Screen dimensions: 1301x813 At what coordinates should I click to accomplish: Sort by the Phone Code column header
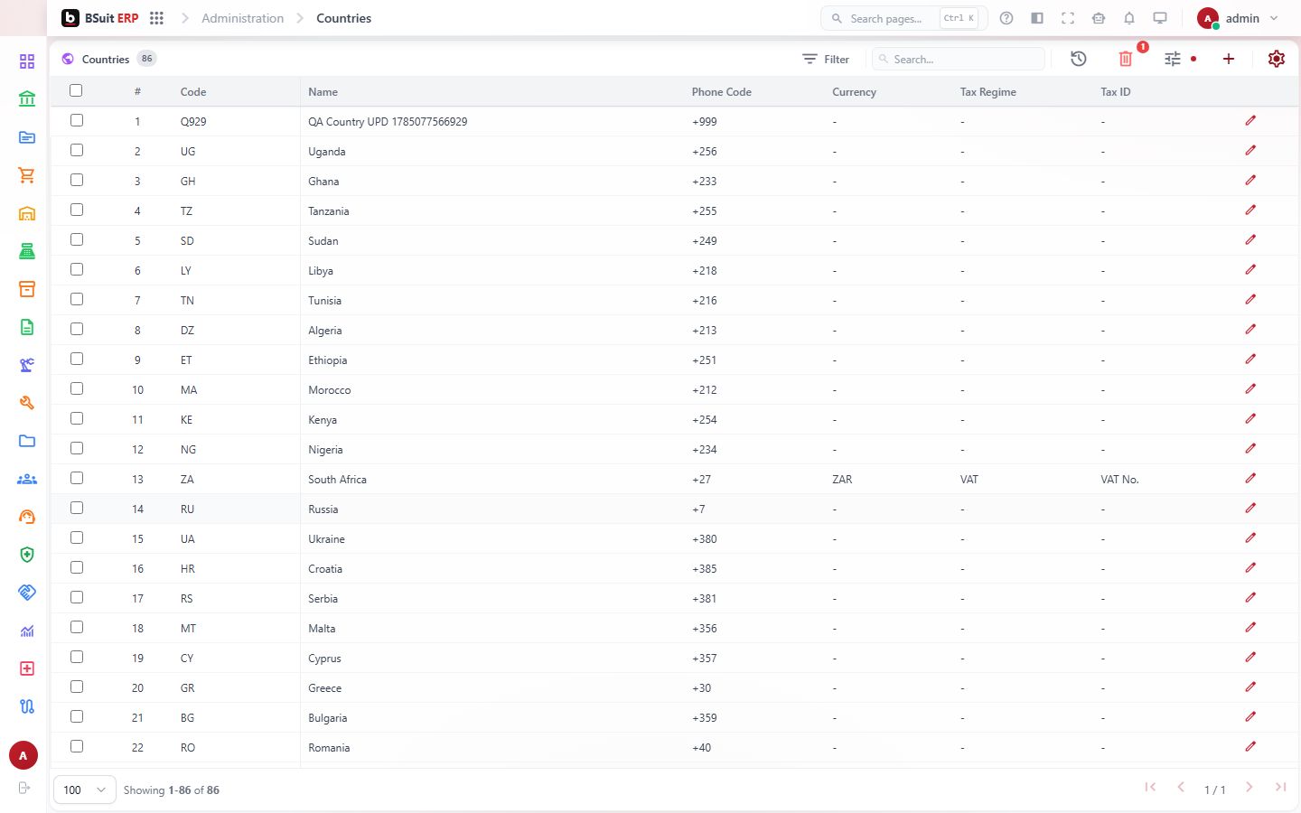pyautogui.click(x=721, y=92)
